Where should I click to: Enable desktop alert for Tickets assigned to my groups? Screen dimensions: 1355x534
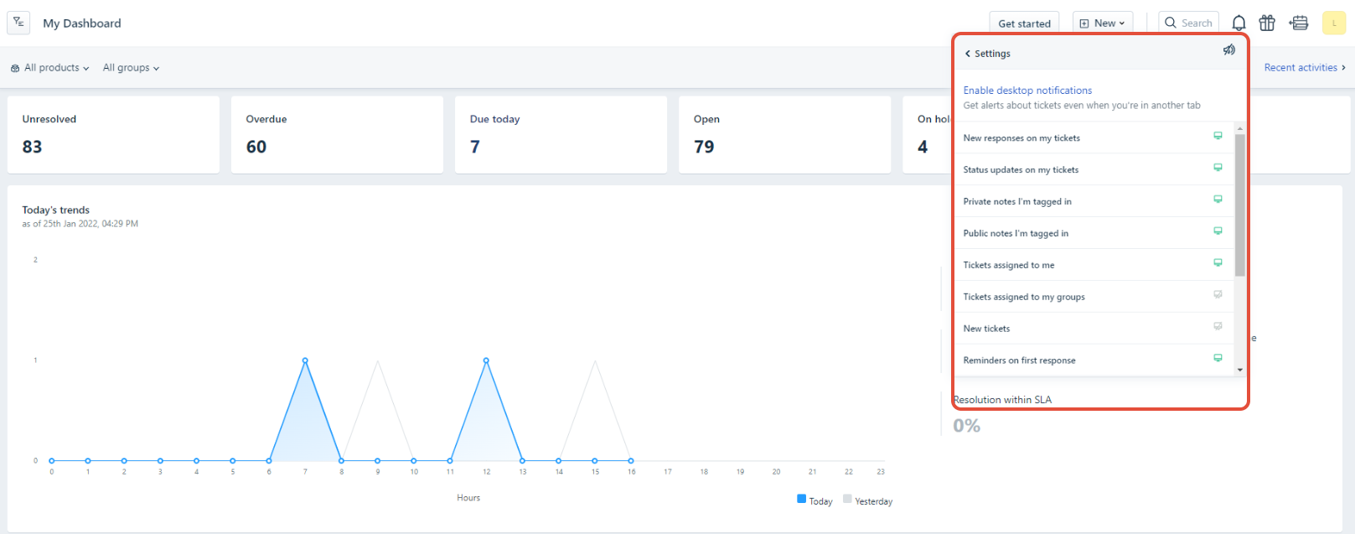[x=1218, y=295]
